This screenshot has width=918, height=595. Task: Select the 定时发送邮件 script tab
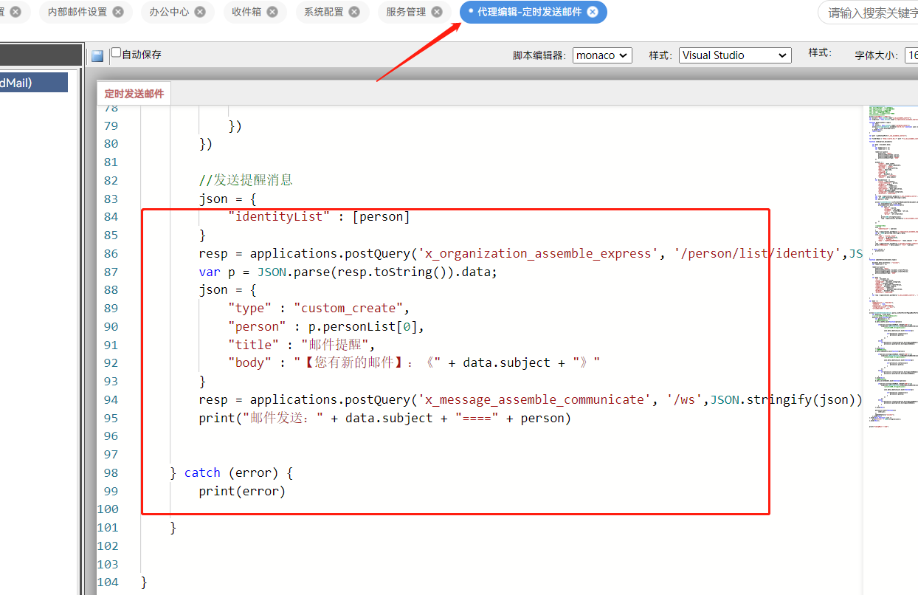coord(134,94)
